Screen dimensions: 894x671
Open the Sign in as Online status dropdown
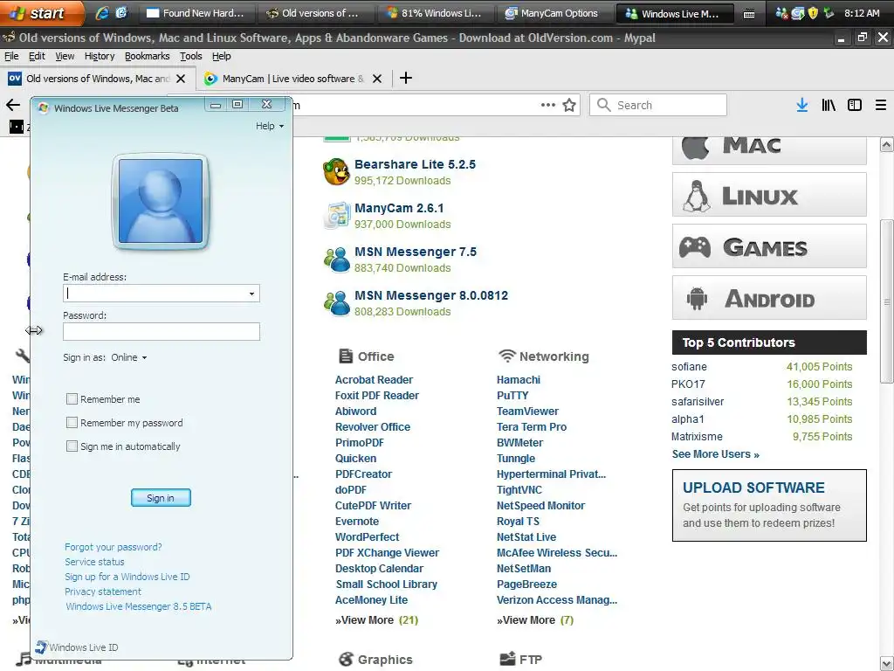pyautogui.click(x=129, y=357)
